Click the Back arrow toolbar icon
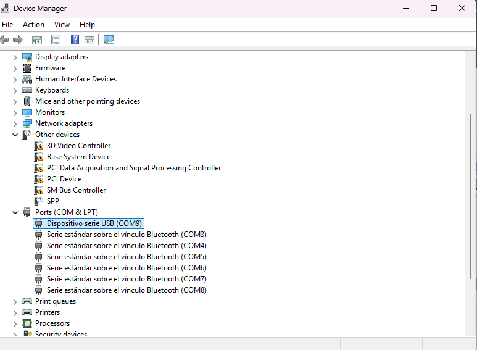 [5, 40]
